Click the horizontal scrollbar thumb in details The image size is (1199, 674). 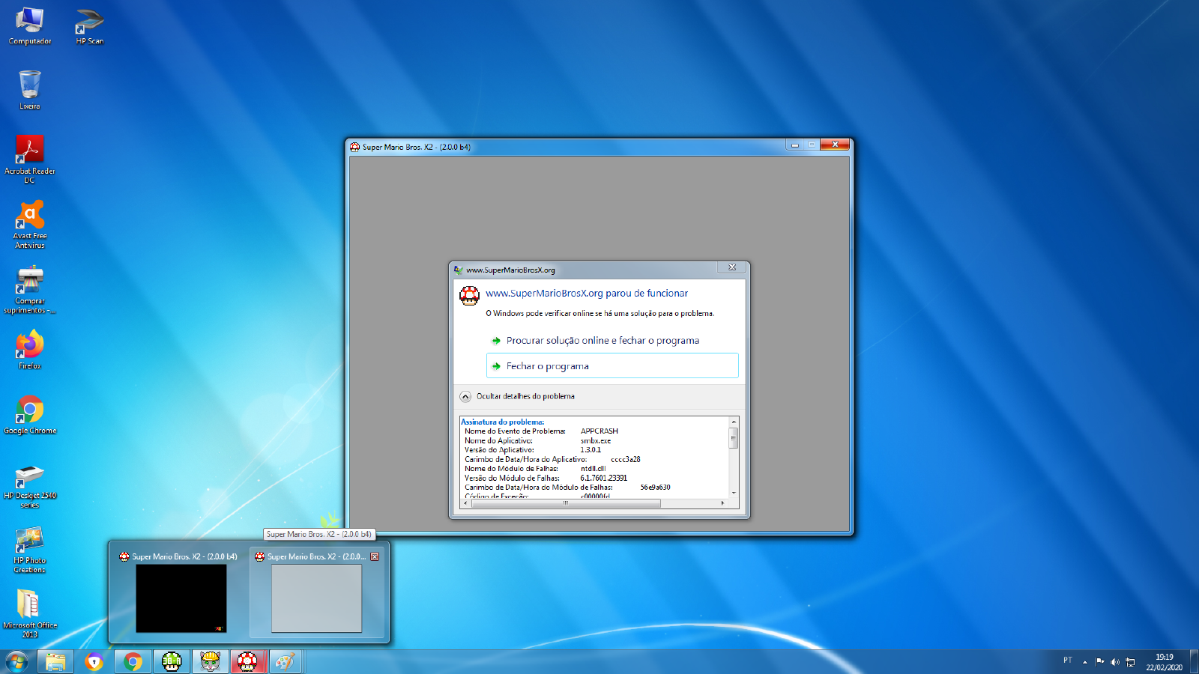tap(566, 503)
